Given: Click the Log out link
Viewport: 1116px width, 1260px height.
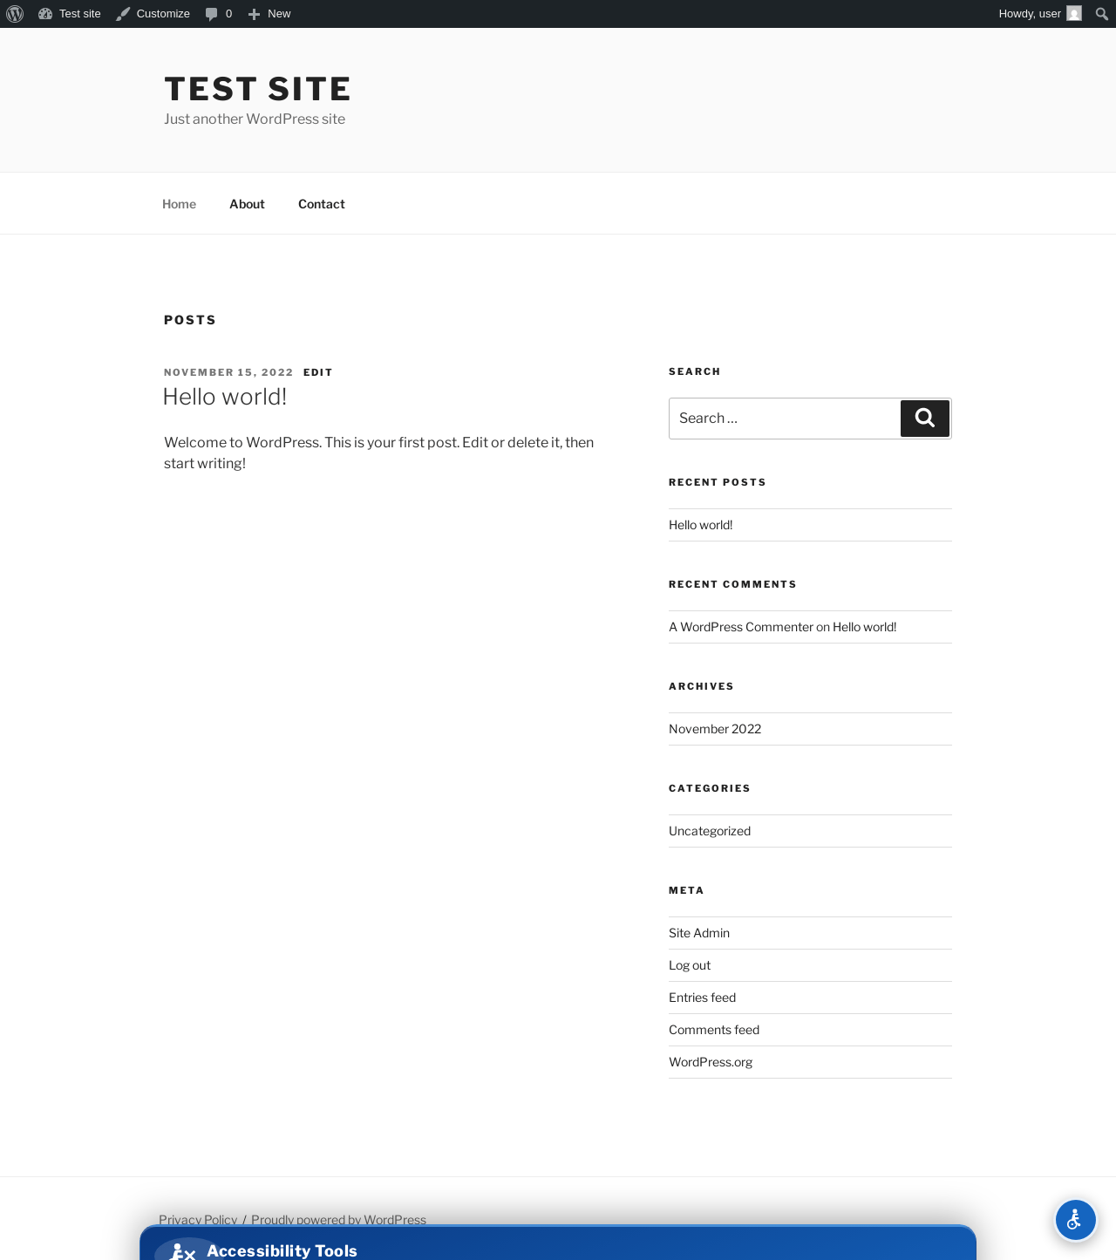Looking at the screenshot, I should [x=690, y=965].
